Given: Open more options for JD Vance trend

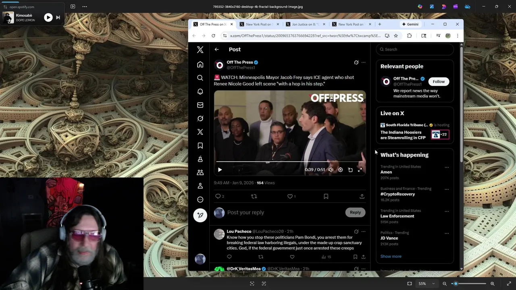Looking at the screenshot, I should [447, 233].
